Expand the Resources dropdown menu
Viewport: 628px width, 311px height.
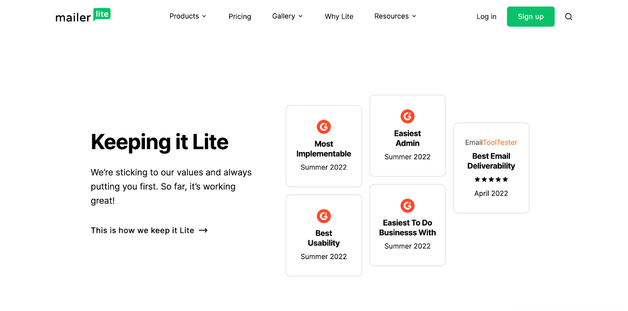395,16
